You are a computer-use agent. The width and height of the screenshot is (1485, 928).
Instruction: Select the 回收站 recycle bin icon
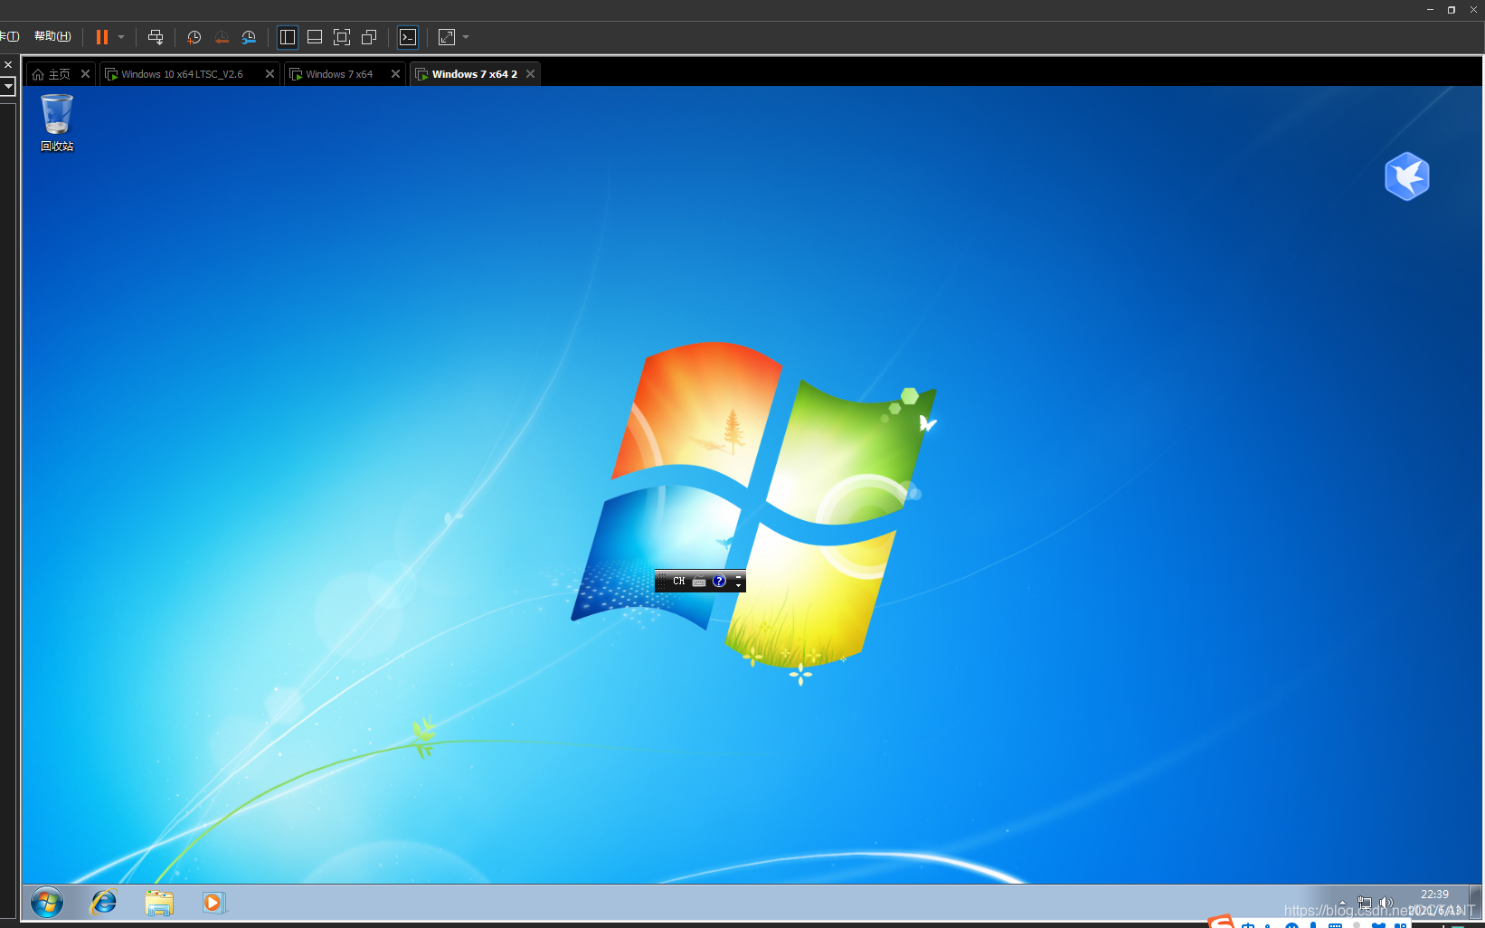pos(57,124)
